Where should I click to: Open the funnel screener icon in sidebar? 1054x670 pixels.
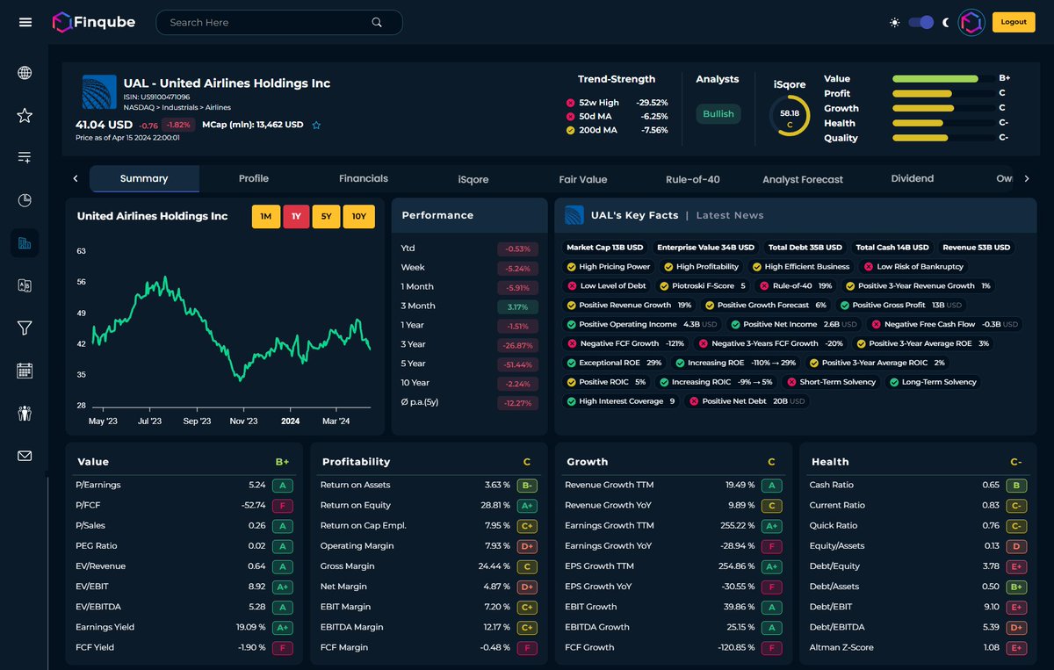(x=25, y=328)
